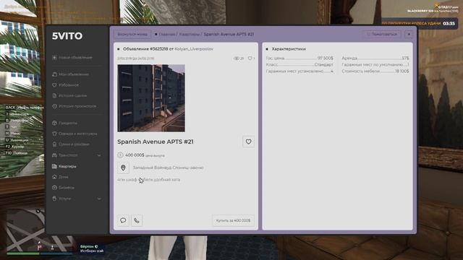
Task: Click the 5VITO logo
Action: [x=67, y=36]
